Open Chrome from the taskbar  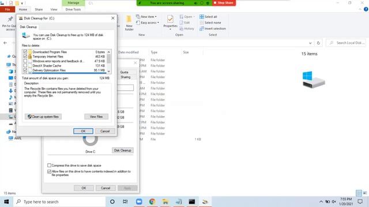pos(152,202)
